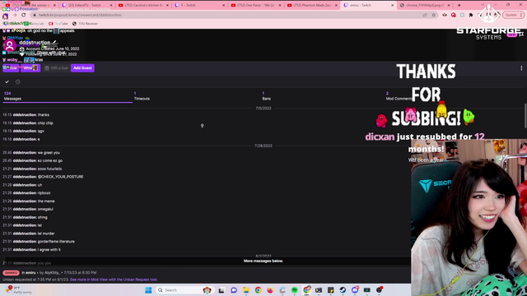Open a new Chrome tab

[x=459, y=6]
